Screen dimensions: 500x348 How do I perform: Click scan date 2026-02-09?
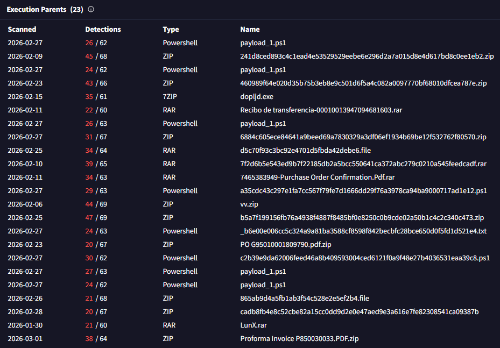(x=25, y=56)
